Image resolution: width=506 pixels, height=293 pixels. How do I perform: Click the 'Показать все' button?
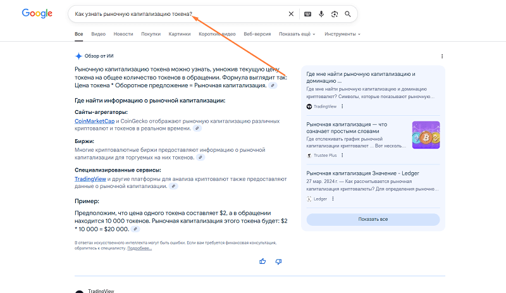373,220
